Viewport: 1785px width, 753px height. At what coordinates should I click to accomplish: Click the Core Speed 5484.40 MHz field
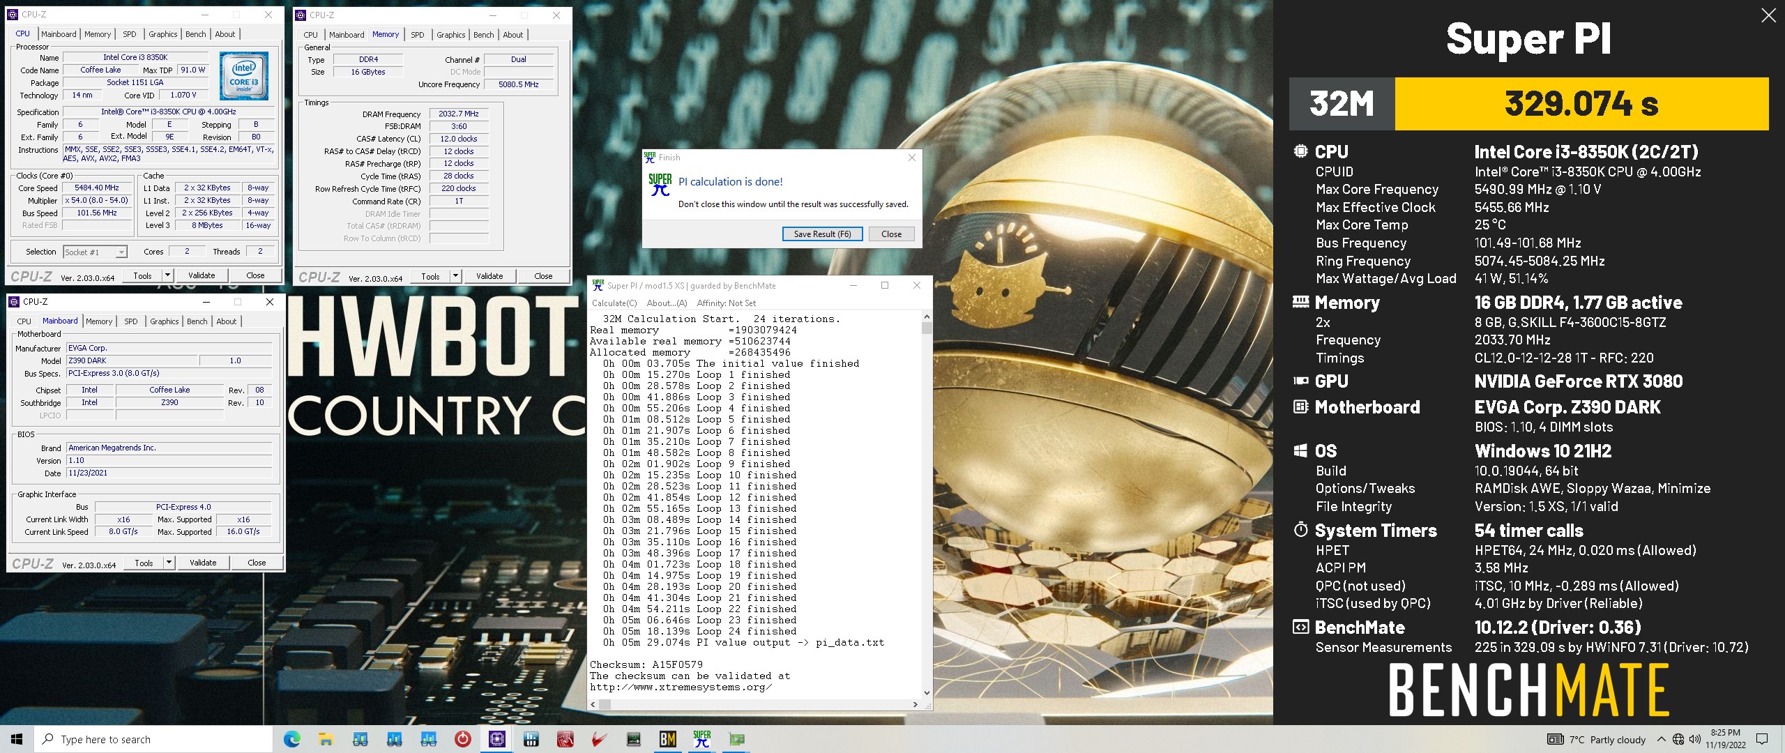tap(97, 188)
